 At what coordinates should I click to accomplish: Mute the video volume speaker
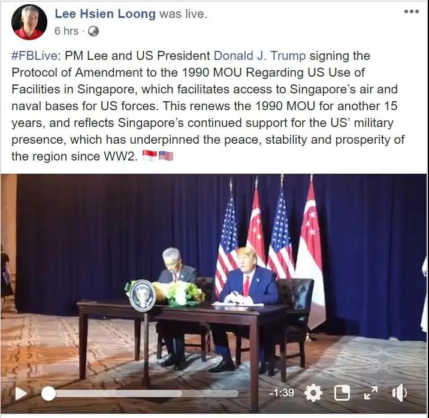point(399,393)
